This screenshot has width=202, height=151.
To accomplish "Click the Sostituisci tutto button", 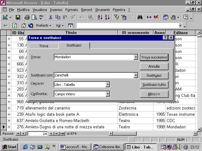I will 154,85.
